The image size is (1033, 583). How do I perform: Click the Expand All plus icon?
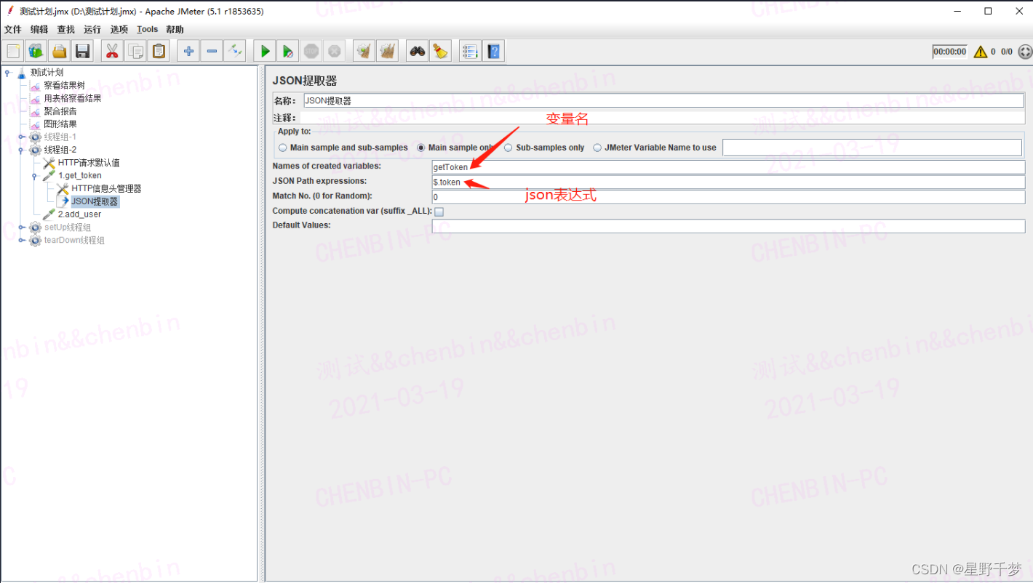click(188, 51)
